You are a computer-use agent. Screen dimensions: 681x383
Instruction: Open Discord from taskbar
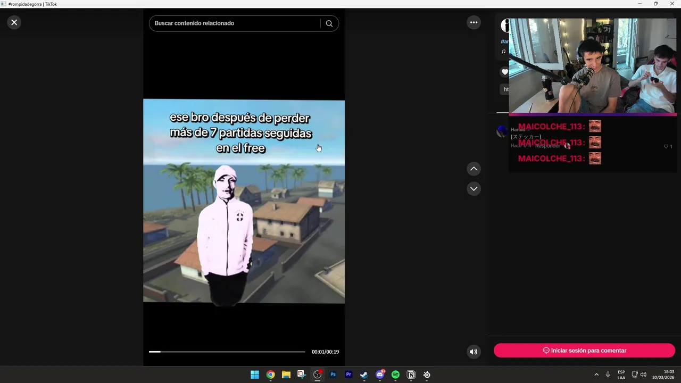tap(380, 374)
